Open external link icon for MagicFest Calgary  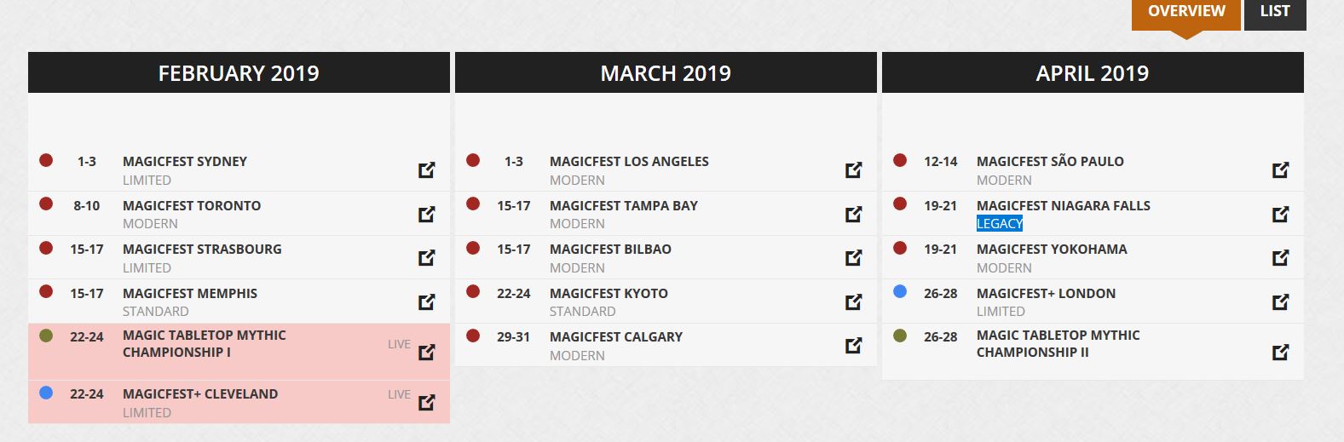(x=853, y=346)
